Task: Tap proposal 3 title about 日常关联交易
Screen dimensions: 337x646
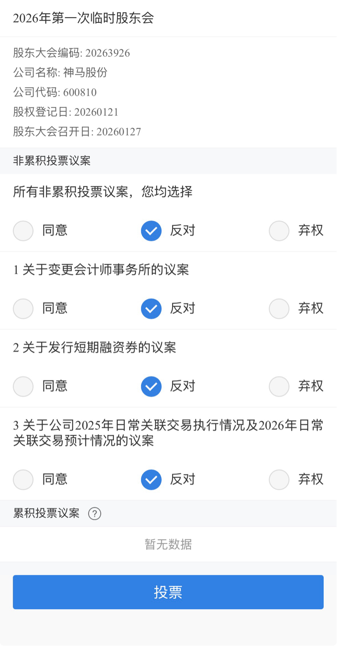Action: 168,433
